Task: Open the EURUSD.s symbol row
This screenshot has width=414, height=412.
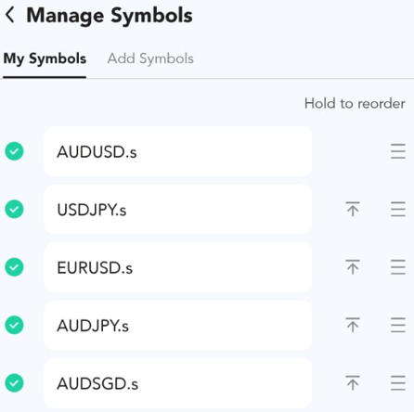Action: 178,267
